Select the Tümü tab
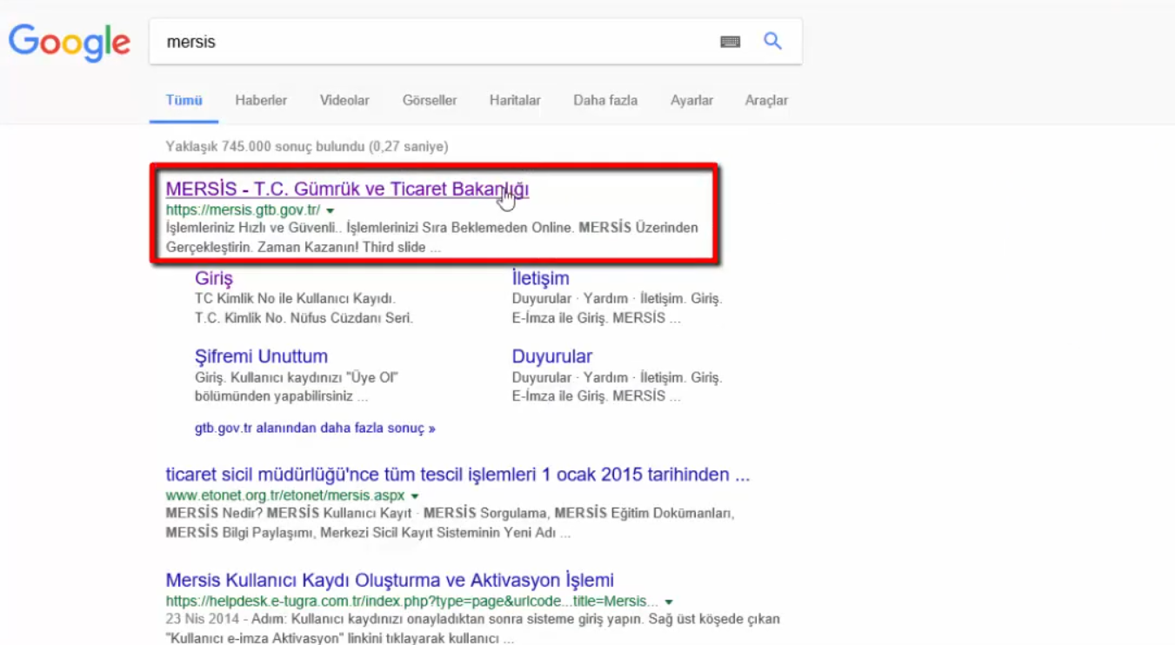 [x=184, y=100]
